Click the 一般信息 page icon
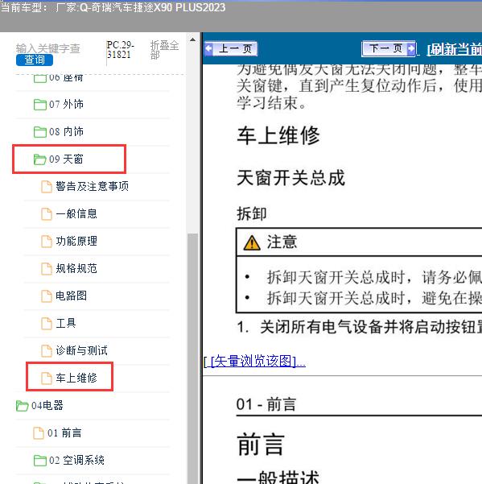482x484 pixels. 47,214
